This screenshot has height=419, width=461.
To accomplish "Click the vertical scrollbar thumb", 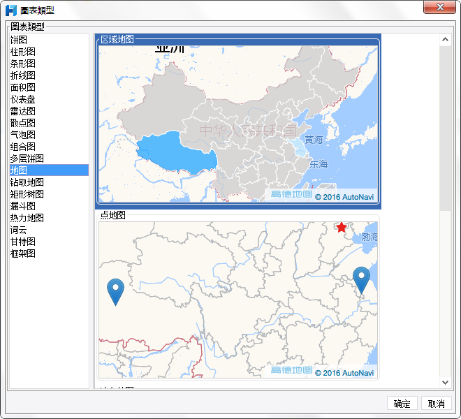I will [445, 128].
